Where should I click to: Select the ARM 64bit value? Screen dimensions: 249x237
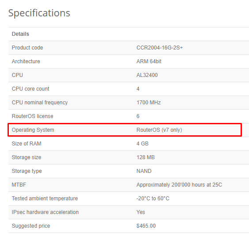pos(149,61)
